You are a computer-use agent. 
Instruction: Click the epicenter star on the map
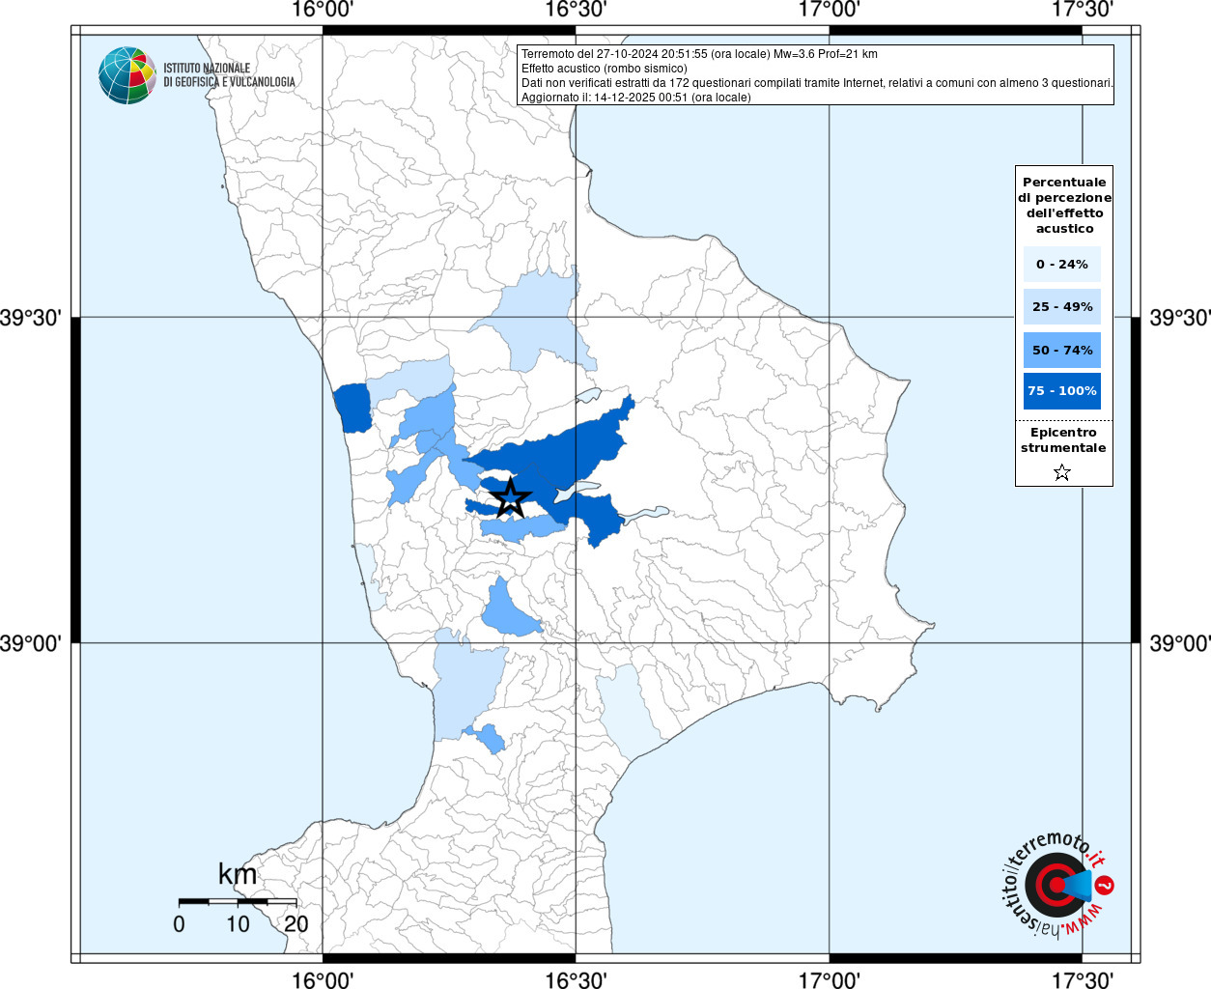[x=511, y=498]
